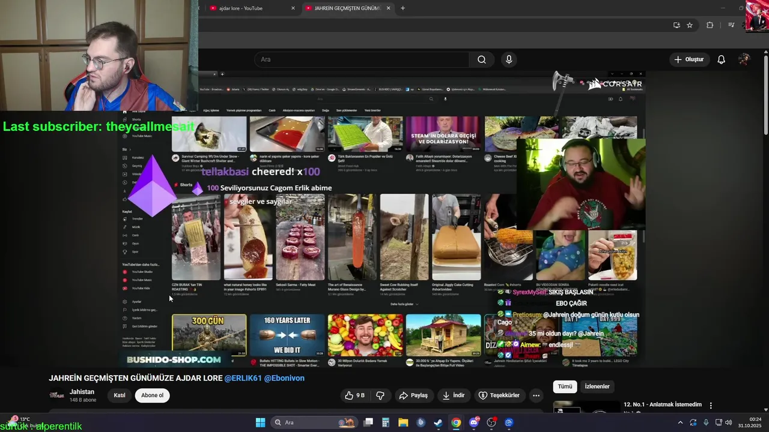The image size is (769, 432).
Task: Dislike the video with thumbs-down
Action: point(380,395)
